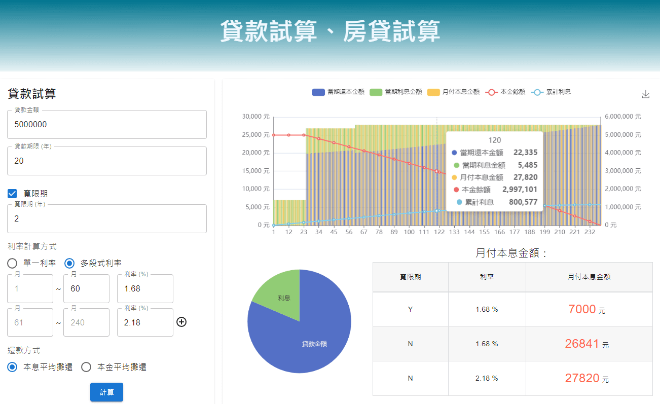Download the chart image
This screenshot has width=660, height=404.
[x=645, y=94]
